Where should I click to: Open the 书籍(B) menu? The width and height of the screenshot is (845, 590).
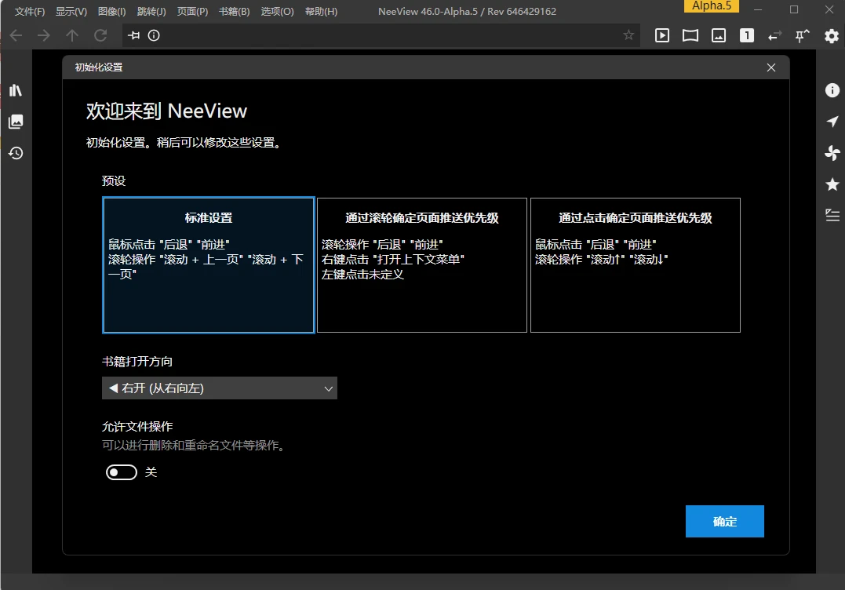click(x=234, y=11)
